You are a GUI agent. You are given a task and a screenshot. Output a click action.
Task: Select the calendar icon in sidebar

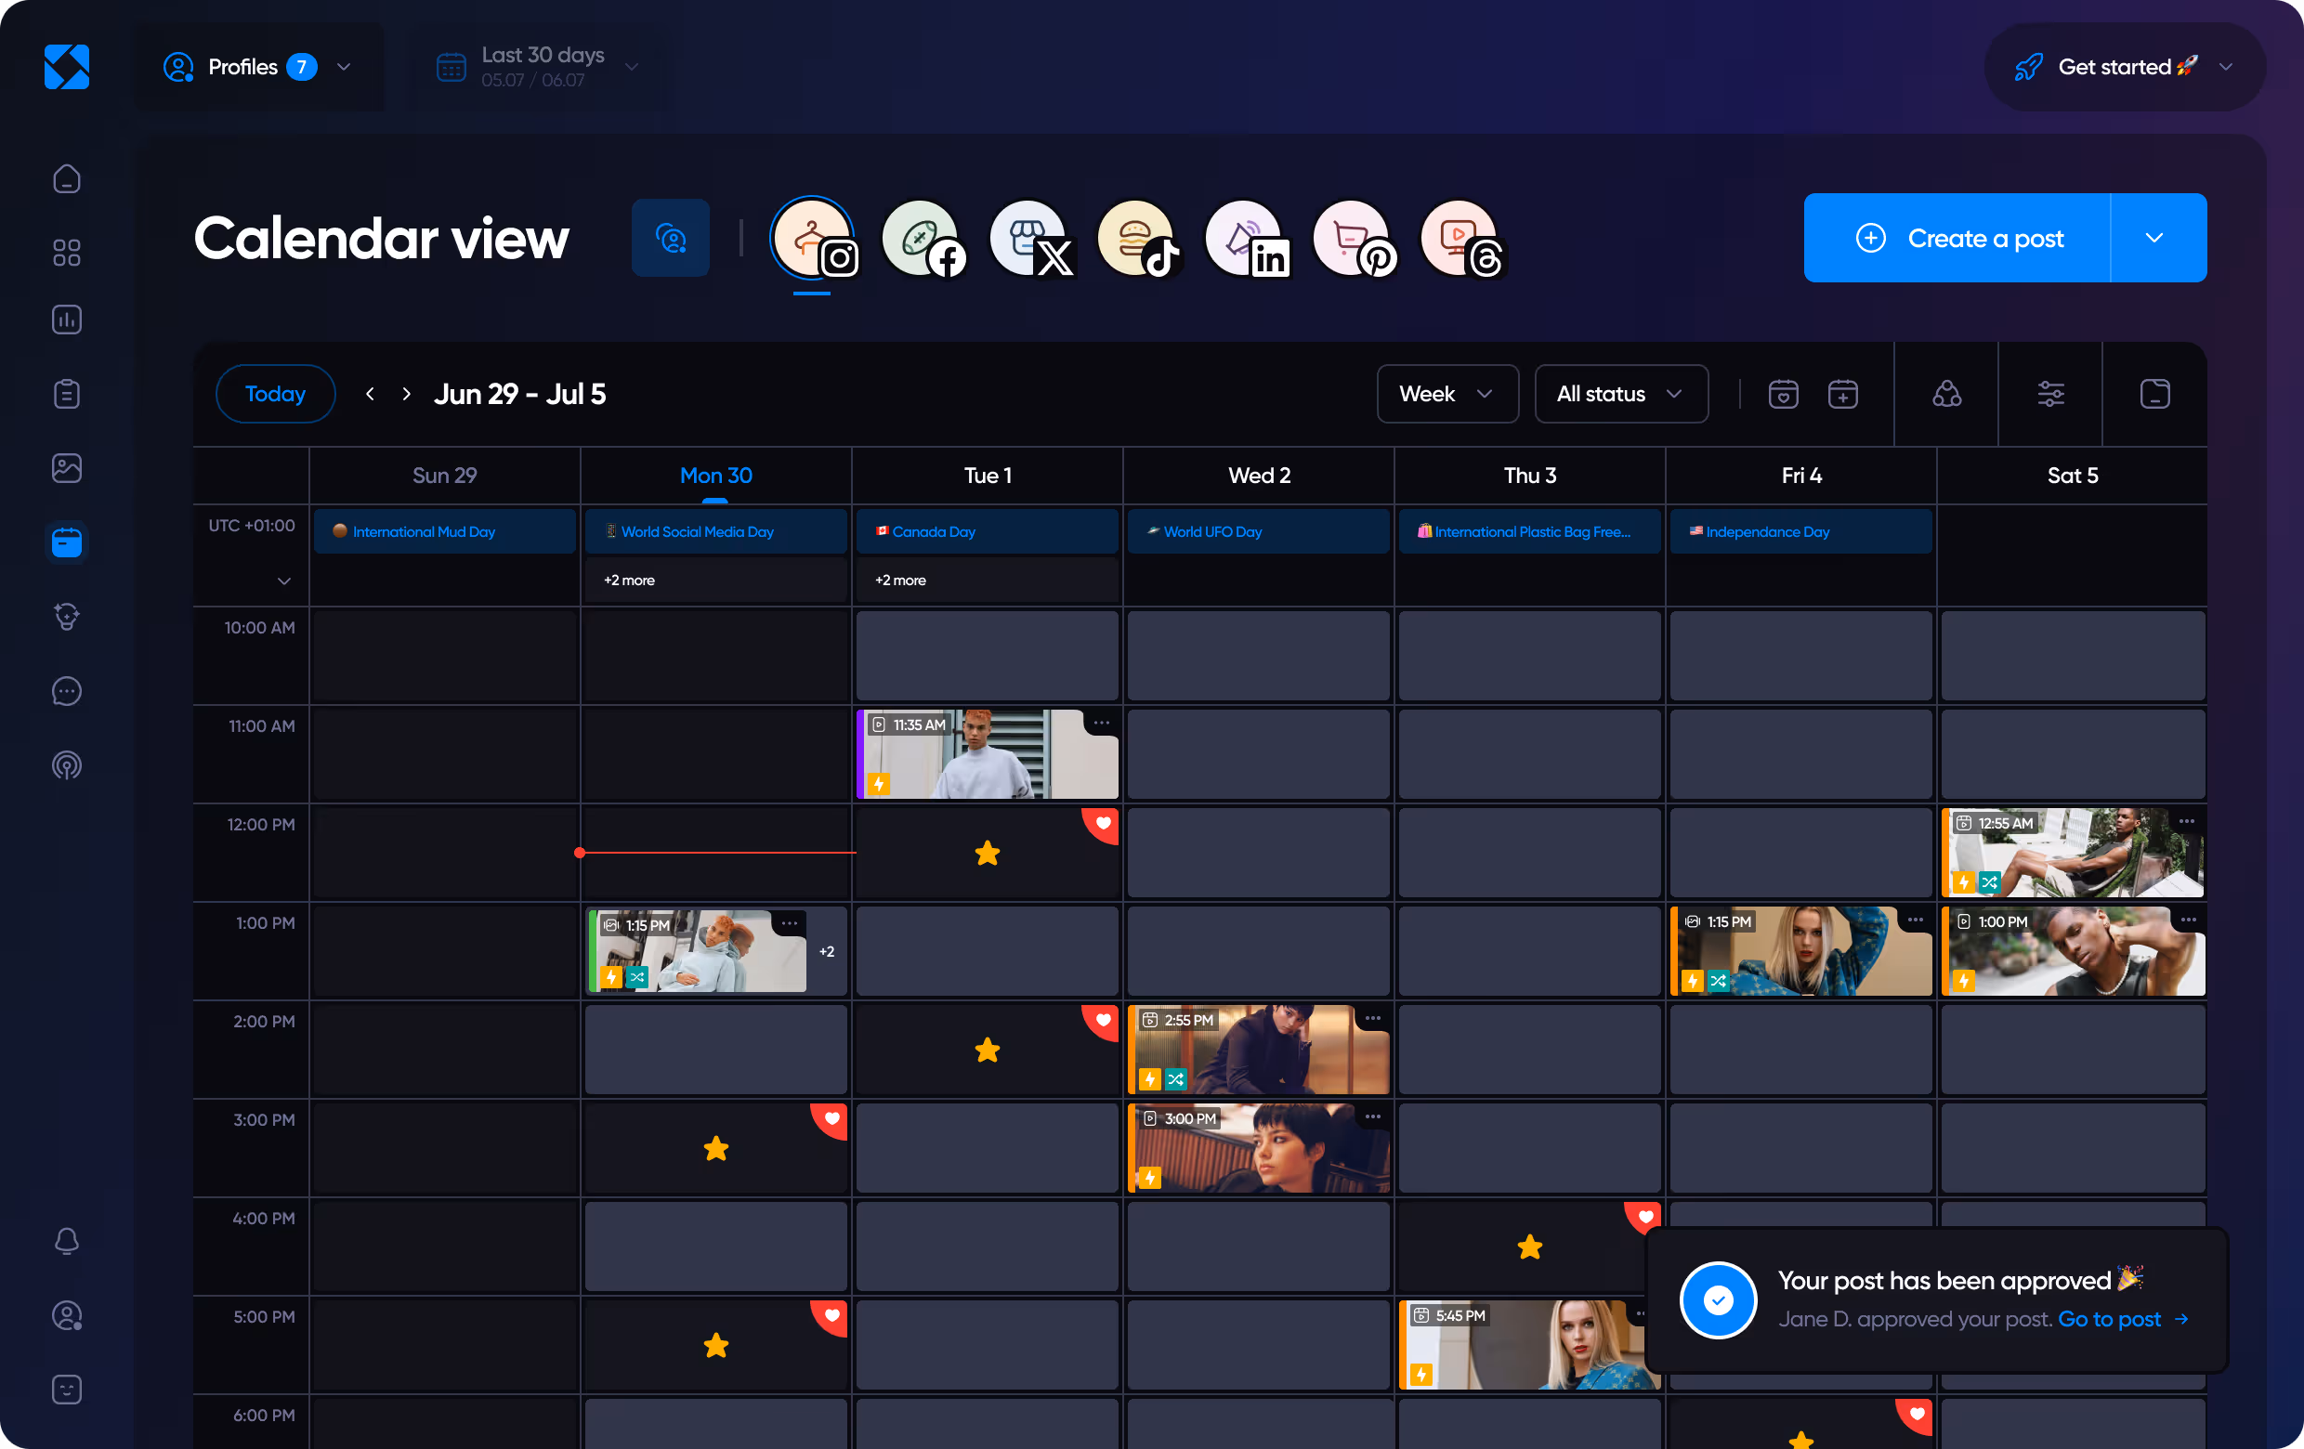click(66, 542)
